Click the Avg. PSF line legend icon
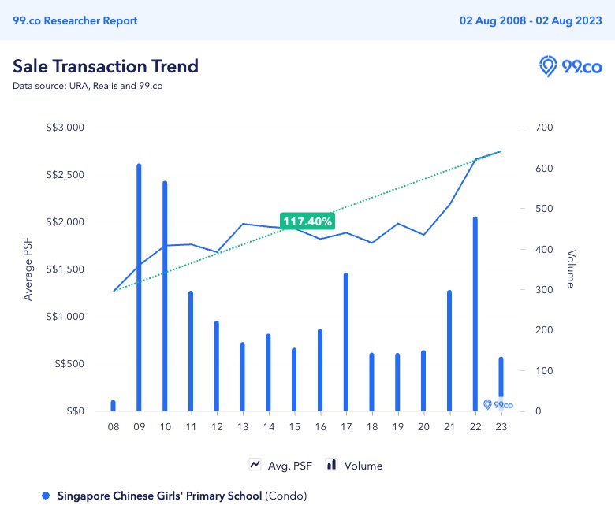Viewport: 615px width, 524px height. pyautogui.click(x=255, y=465)
